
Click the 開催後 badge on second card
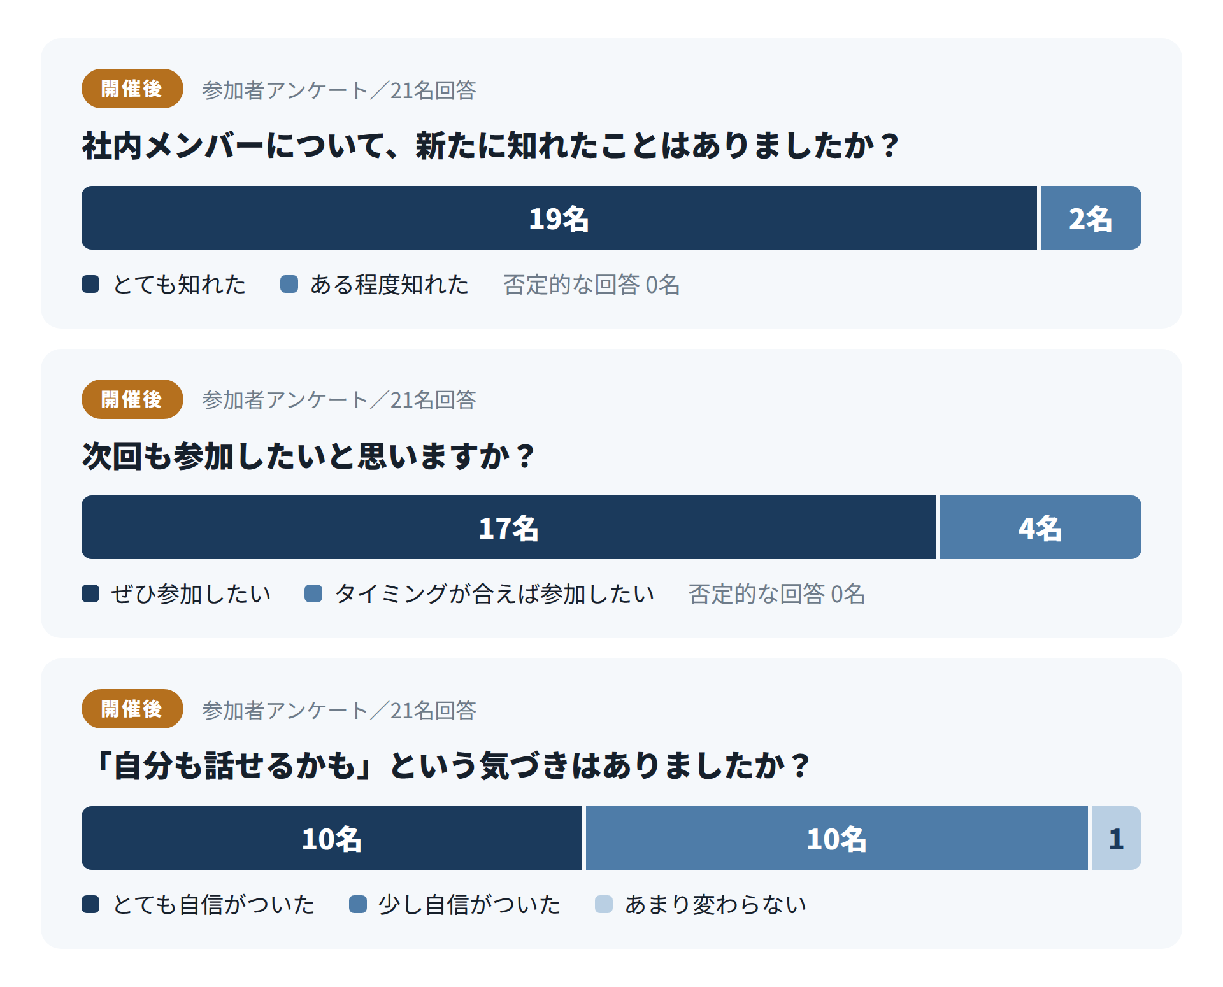(x=132, y=399)
